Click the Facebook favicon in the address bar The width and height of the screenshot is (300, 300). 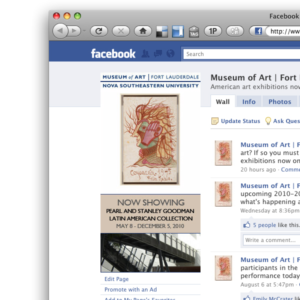[x=258, y=31]
